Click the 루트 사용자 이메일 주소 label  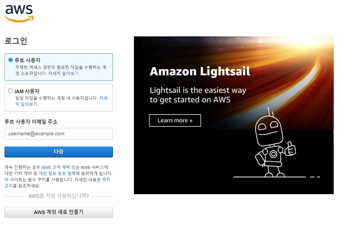pyautogui.click(x=31, y=122)
